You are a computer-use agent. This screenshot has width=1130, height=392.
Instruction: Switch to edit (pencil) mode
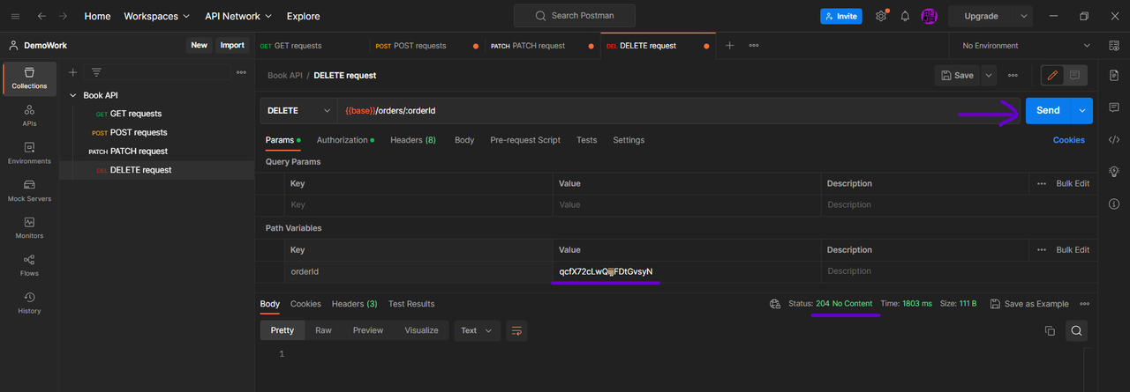(1052, 76)
